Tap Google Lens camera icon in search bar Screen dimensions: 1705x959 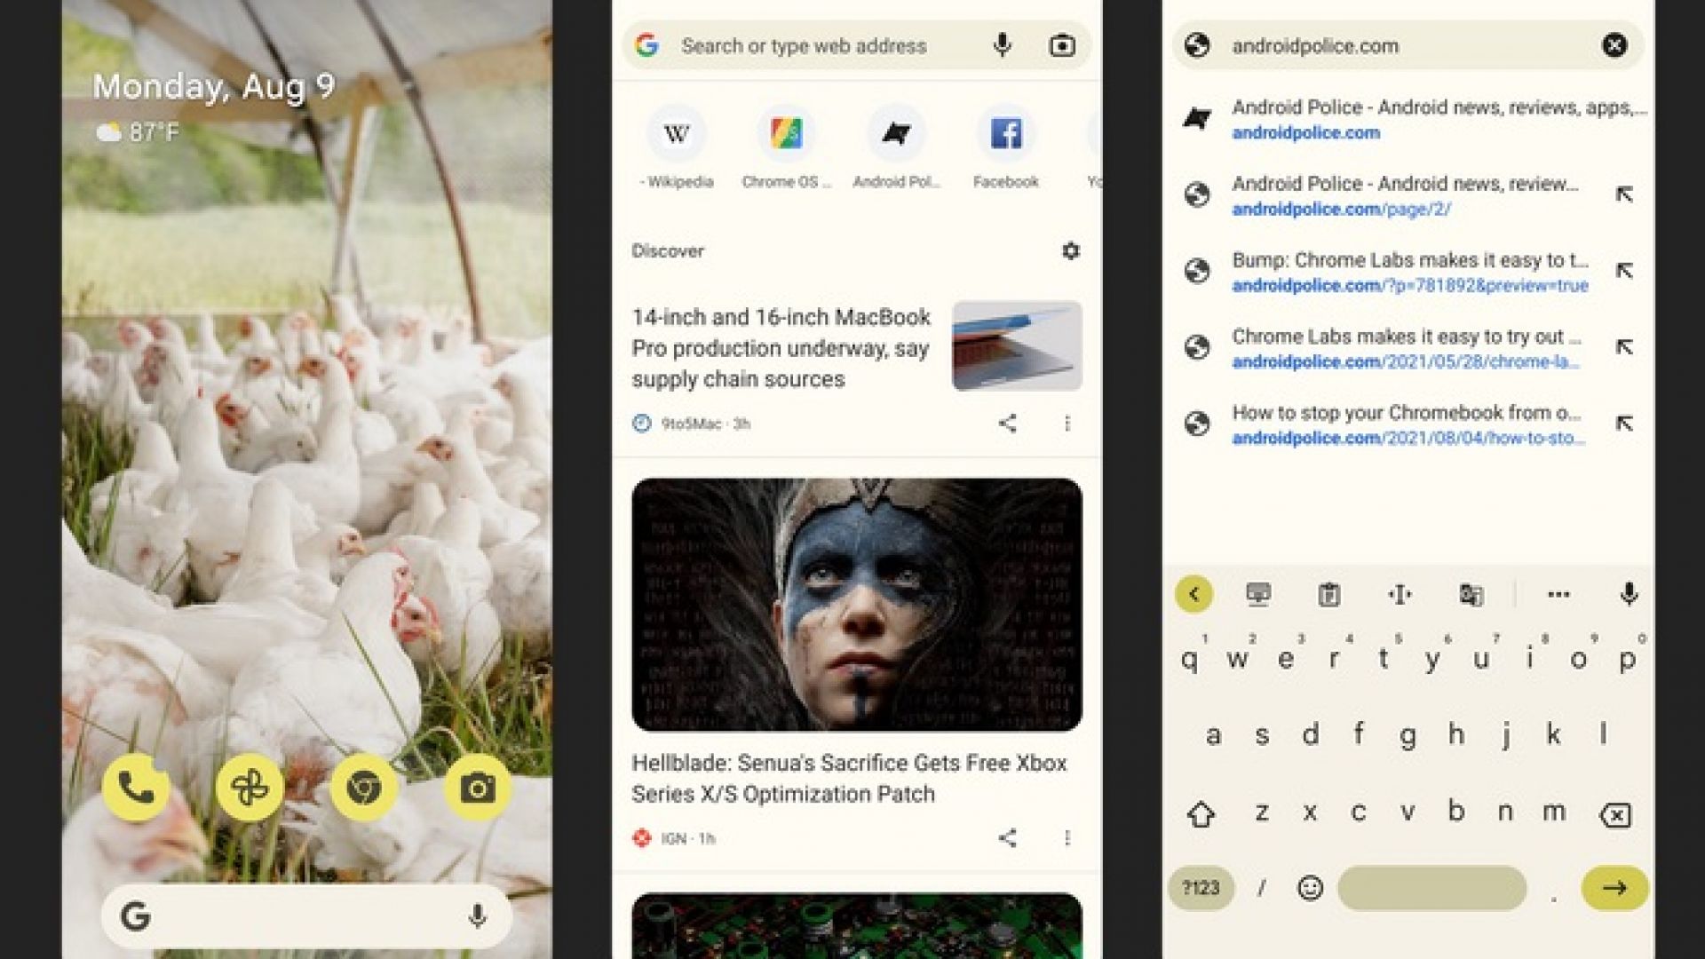[x=1062, y=45]
